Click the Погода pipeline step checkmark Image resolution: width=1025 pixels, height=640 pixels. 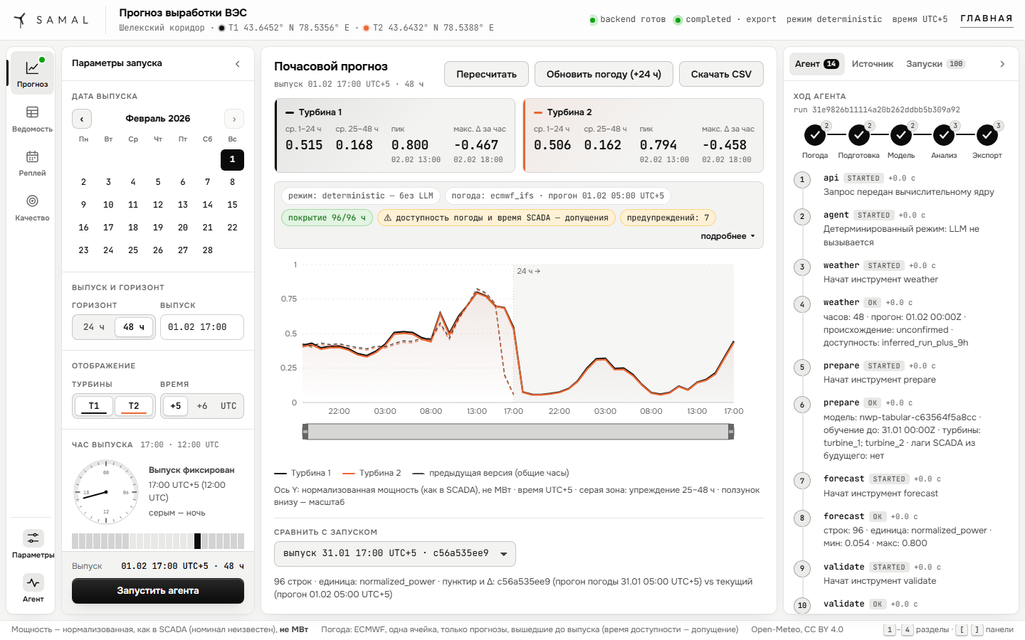point(814,134)
